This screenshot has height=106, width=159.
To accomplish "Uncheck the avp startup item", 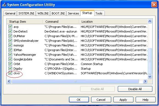I will pyautogui.click(x=10, y=27).
